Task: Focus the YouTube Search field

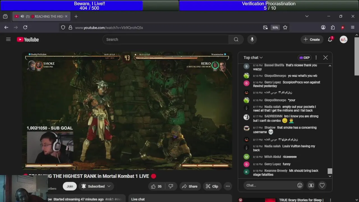Action: (x=165, y=40)
